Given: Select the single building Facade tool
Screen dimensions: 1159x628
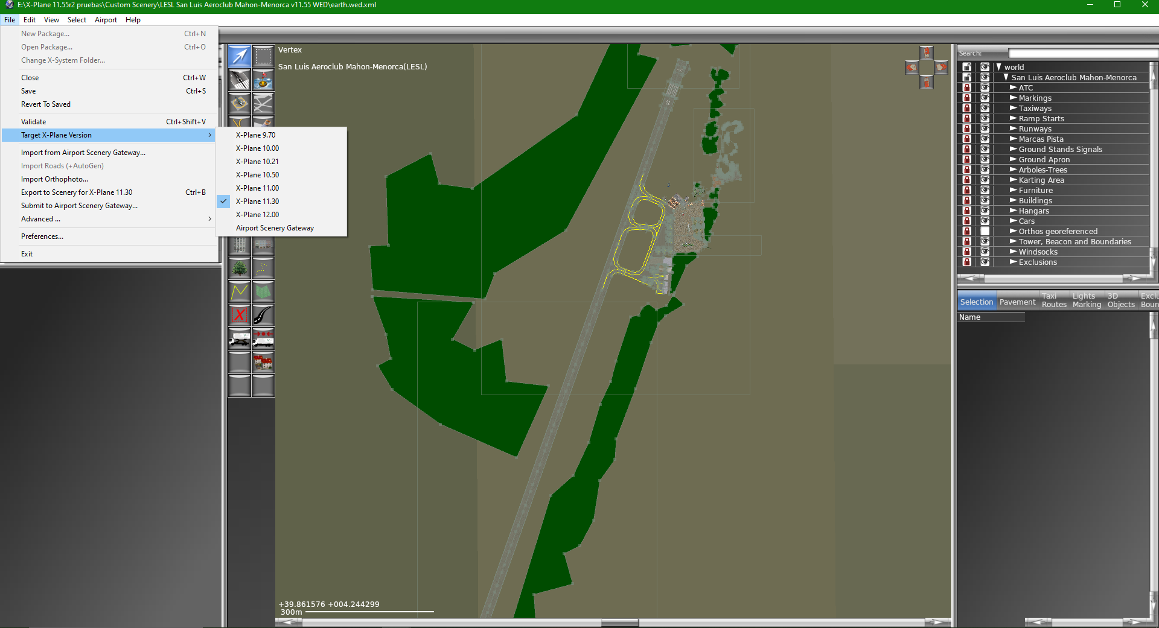Looking at the screenshot, I should [x=240, y=245].
